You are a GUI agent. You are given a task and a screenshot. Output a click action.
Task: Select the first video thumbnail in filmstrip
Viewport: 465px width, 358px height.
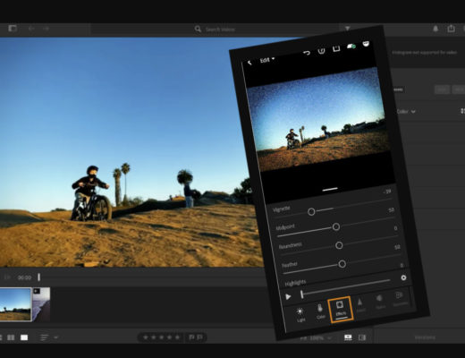point(15,304)
